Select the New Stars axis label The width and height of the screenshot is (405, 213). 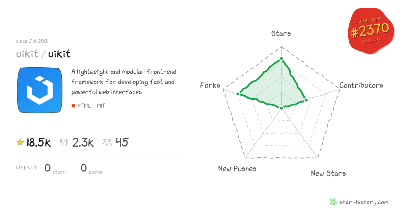(328, 173)
